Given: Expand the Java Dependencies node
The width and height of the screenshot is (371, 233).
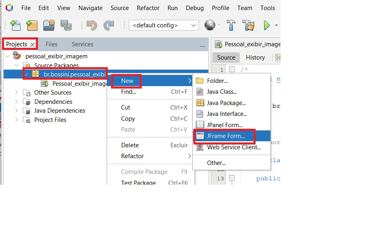Looking at the screenshot, I should pos(16,111).
